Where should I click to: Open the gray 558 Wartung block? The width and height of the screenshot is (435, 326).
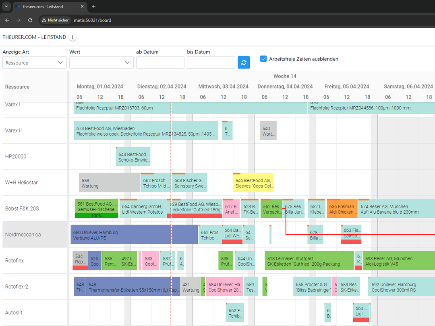tap(110, 182)
